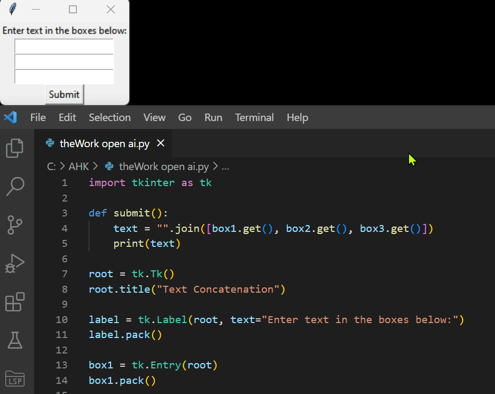Open the Testing beaker view

[15, 340]
